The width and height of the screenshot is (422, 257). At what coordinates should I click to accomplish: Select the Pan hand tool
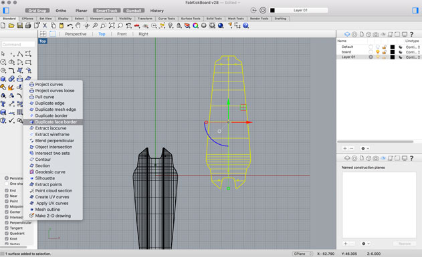point(78,25)
